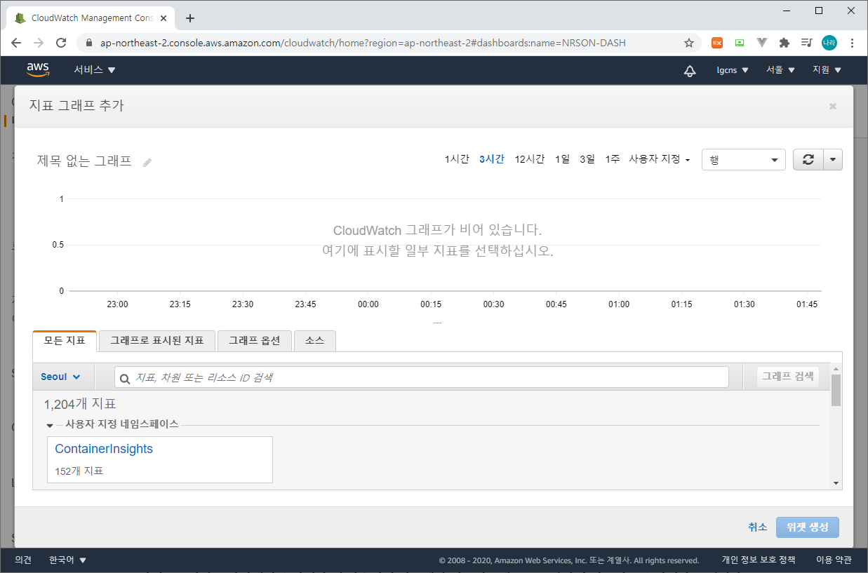The image size is (868, 573).
Task: Open the Seoul region selector in metrics
Action: tap(60, 377)
